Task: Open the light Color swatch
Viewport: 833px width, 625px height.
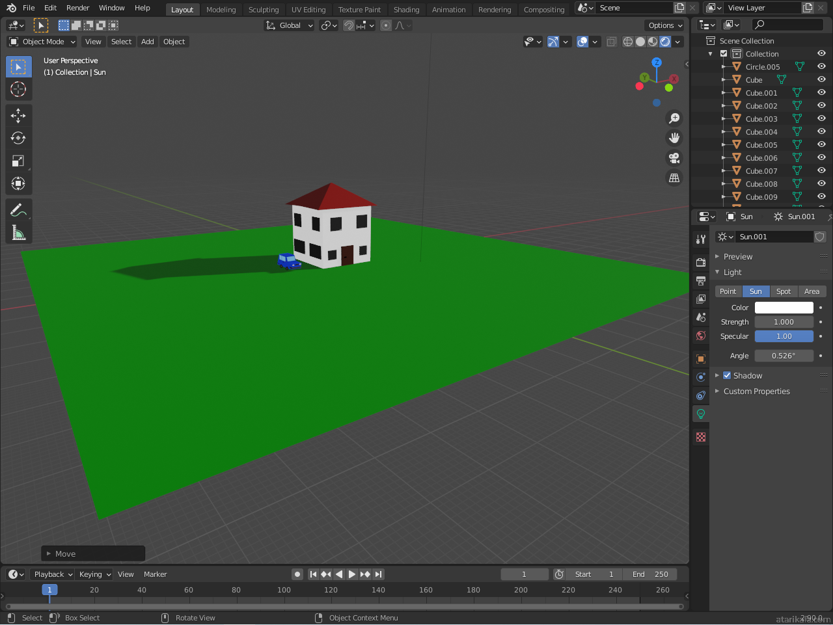Action: [x=784, y=308]
